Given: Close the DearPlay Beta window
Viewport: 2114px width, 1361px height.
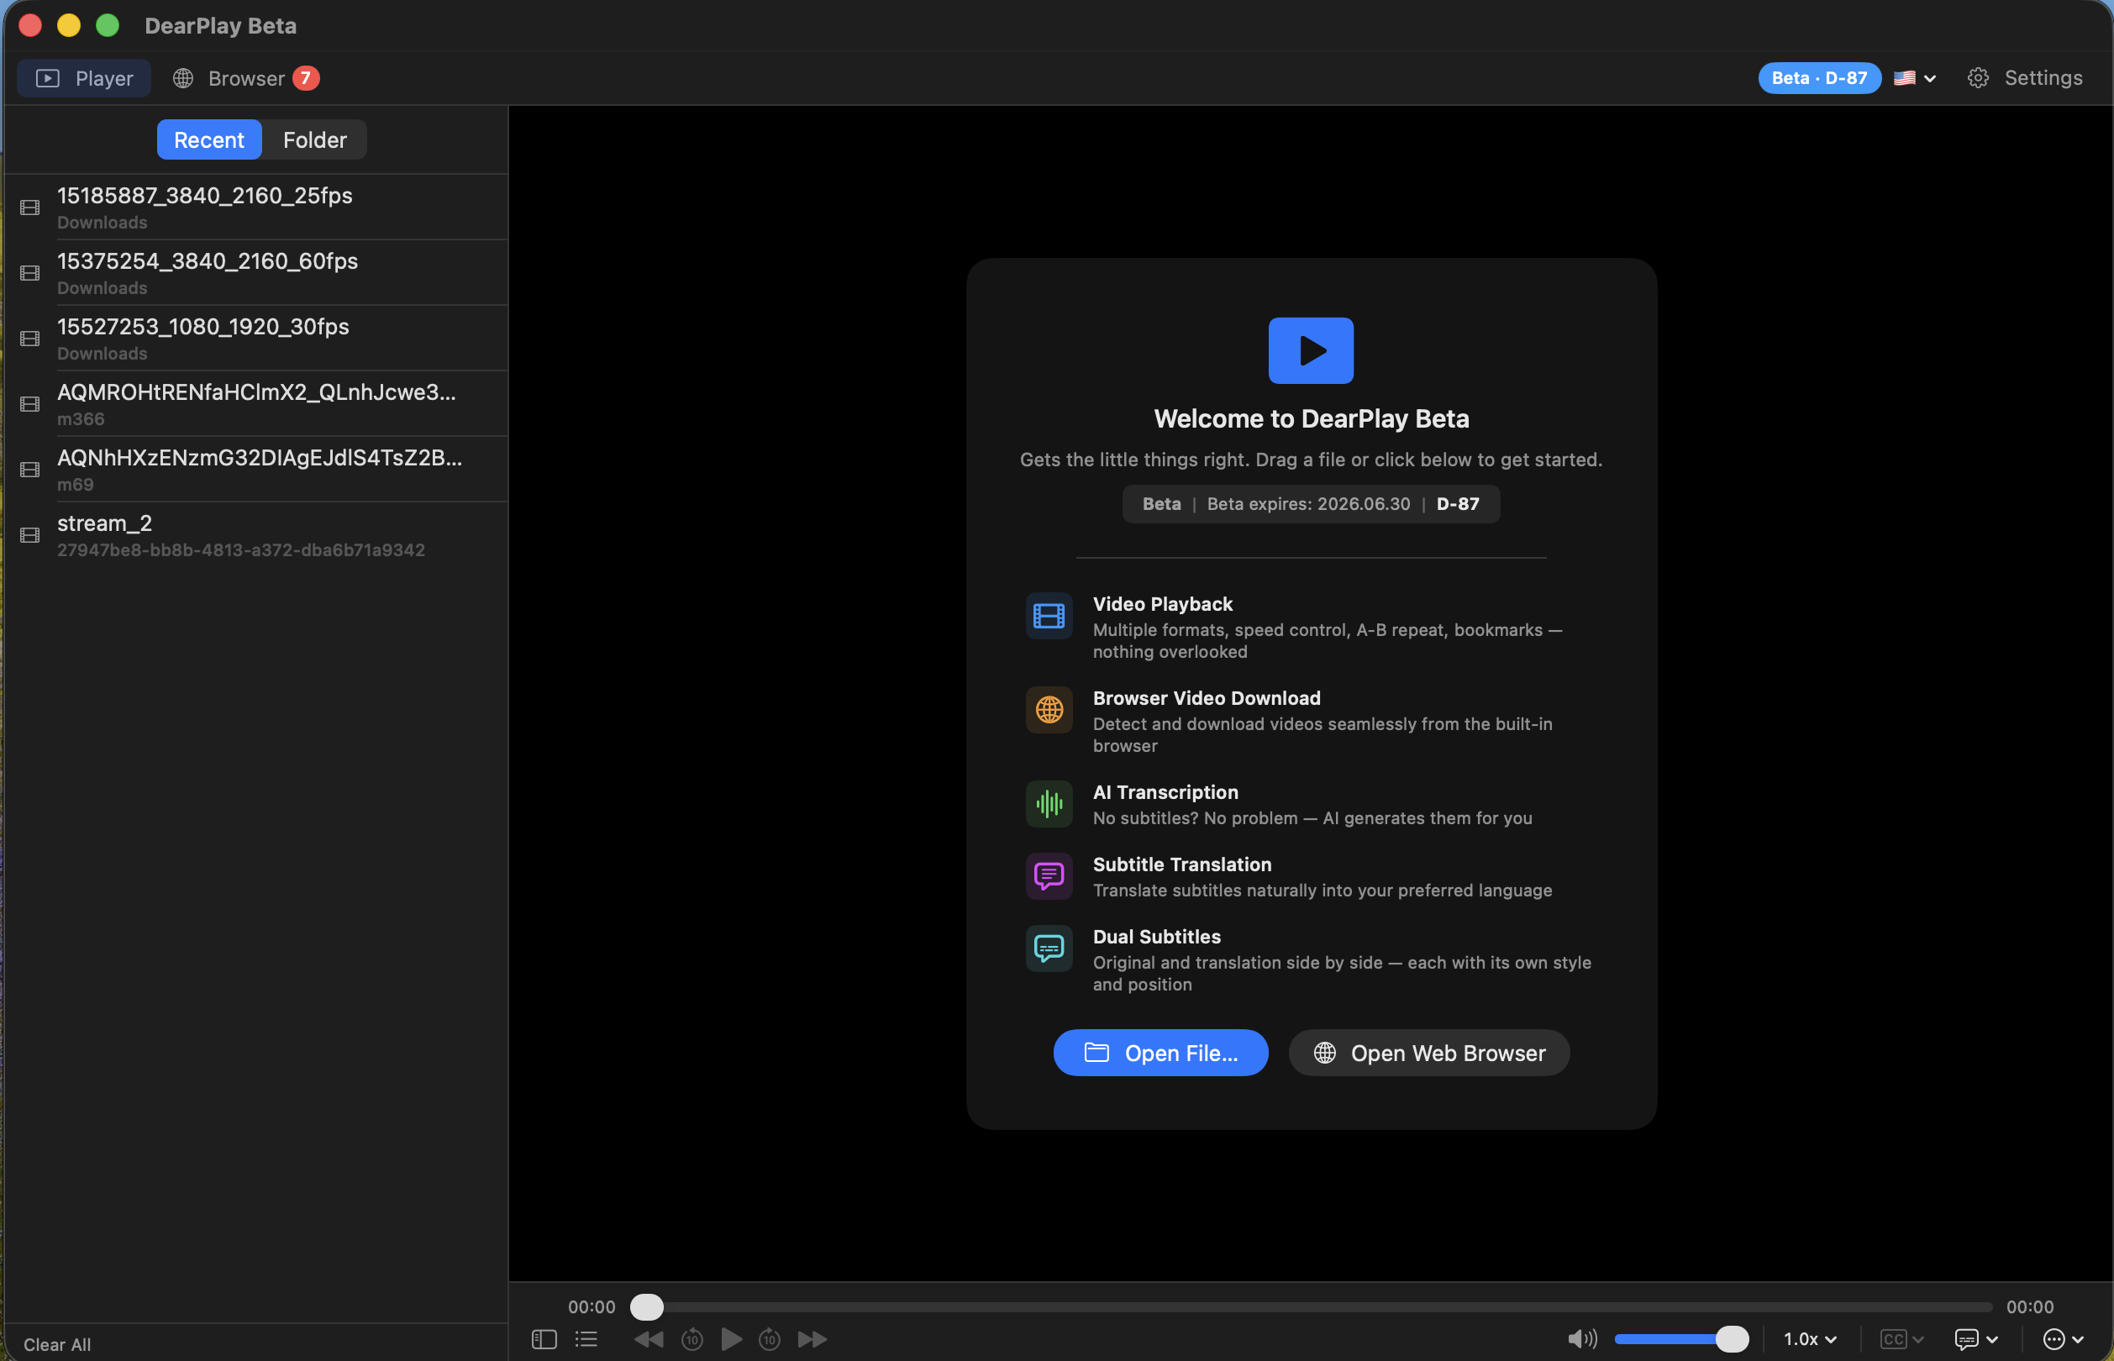Looking at the screenshot, I should 31,24.
